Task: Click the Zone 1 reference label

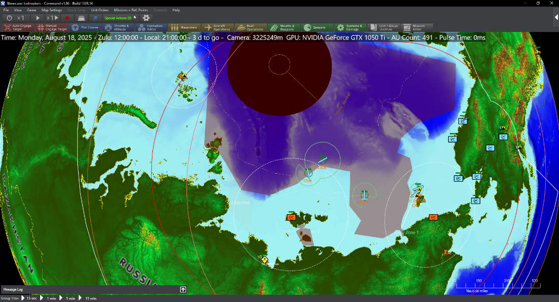Action: 412,232
